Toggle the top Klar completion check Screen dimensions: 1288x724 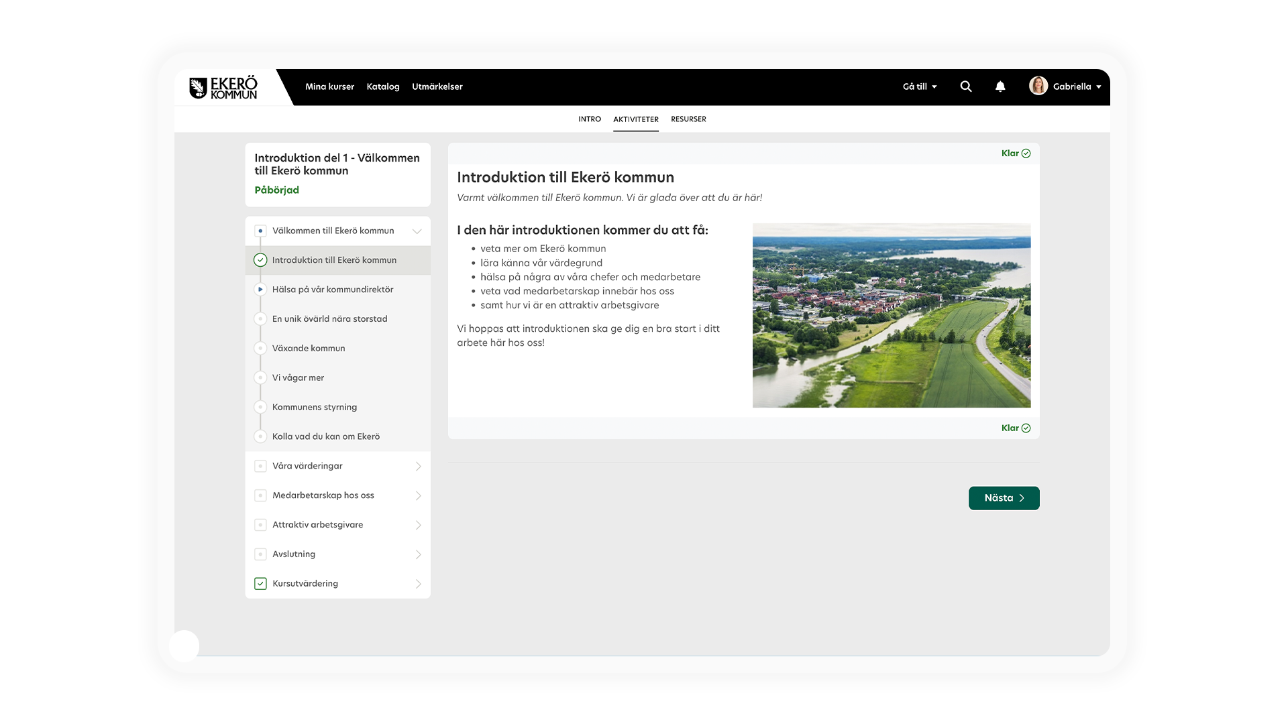[x=1026, y=154]
